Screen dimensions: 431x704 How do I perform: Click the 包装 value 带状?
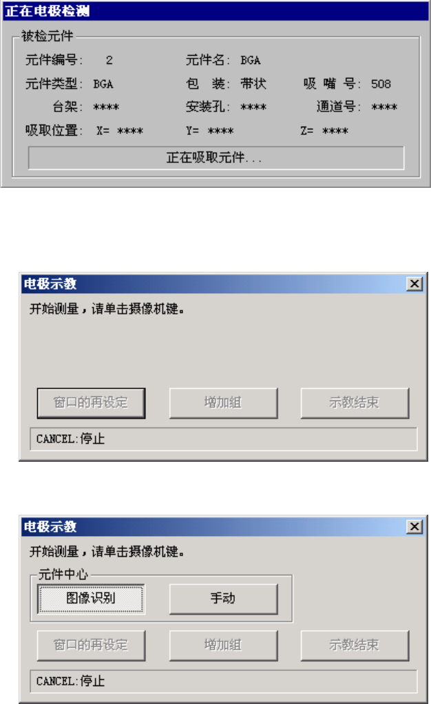tap(253, 84)
